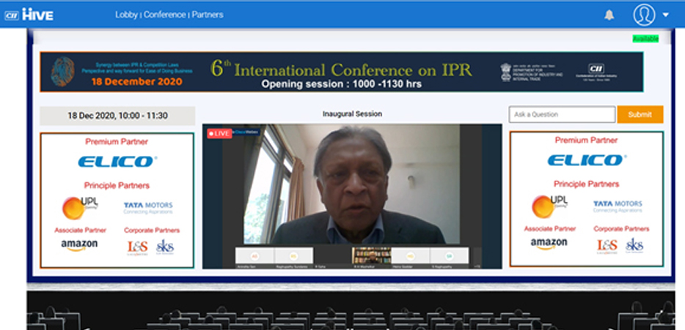
Task: Open the left panel ELICO logo
Action: 117,162
